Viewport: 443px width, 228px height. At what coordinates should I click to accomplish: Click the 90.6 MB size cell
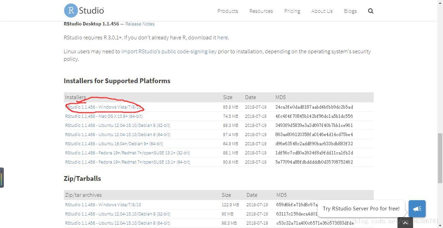(230, 162)
